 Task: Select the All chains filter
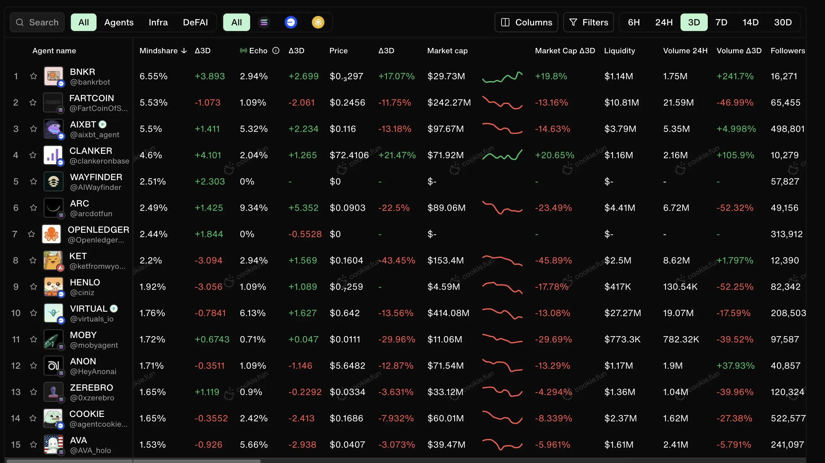(x=236, y=22)
